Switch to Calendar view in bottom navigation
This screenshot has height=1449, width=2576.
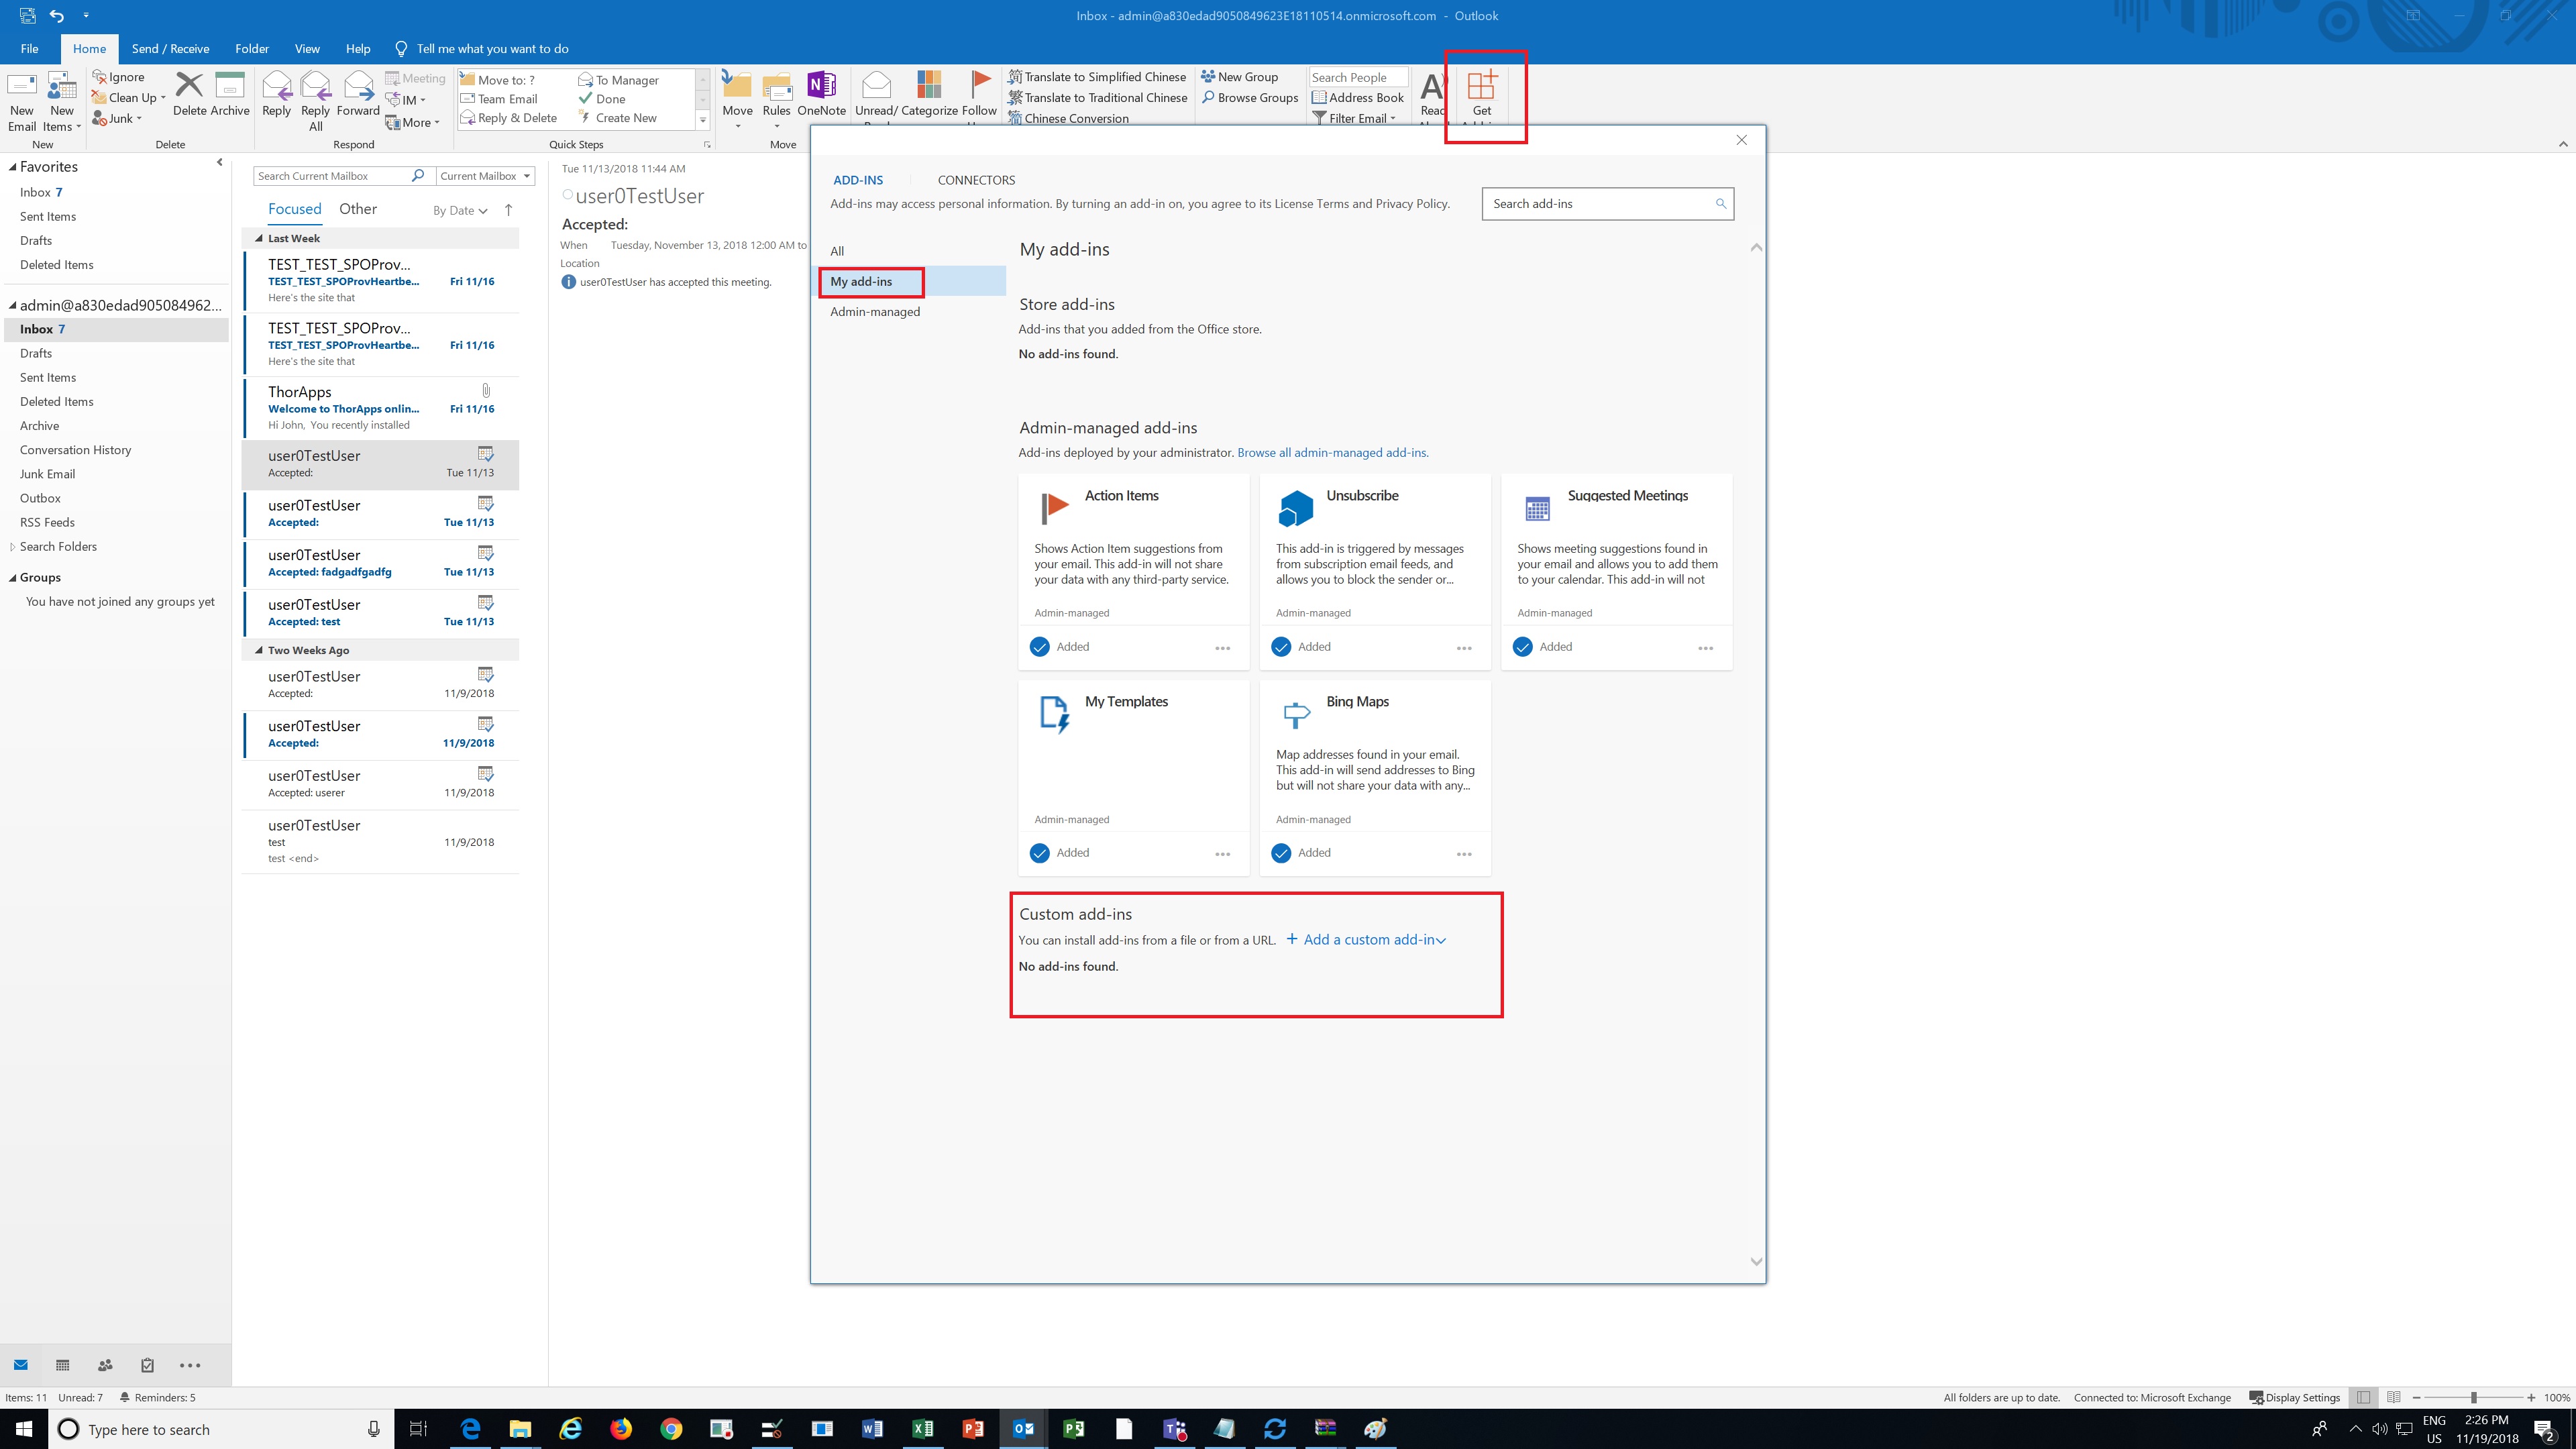63,1365
